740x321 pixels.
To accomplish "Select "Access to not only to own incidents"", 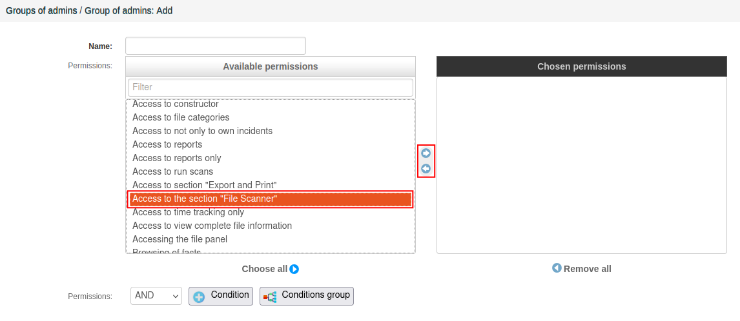I will [x=202, y=131].
